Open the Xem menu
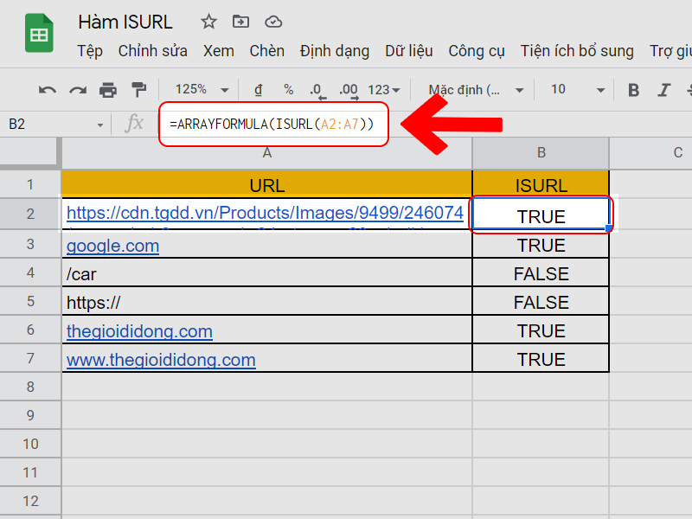Viewport: 692px width, 519px height. point(219,51)
